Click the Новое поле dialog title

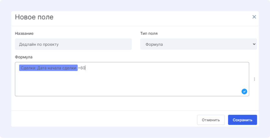pyautogui.click(x=34, y=17)
